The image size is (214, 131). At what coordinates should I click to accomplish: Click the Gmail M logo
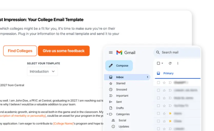119,53
